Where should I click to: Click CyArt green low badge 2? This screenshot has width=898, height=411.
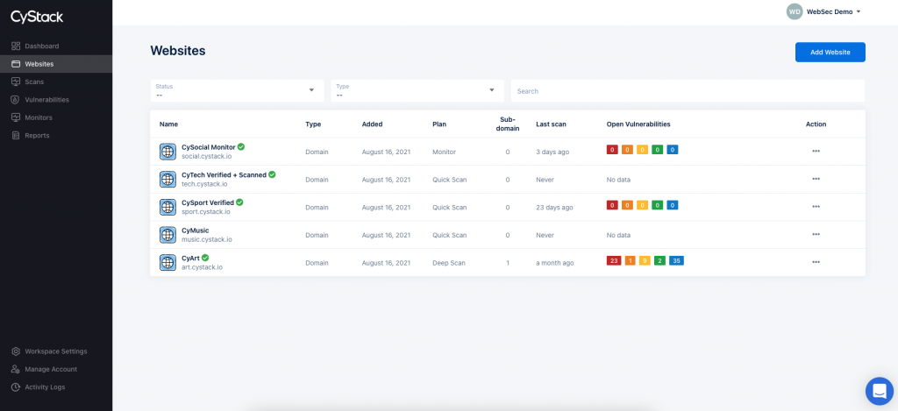659,261
